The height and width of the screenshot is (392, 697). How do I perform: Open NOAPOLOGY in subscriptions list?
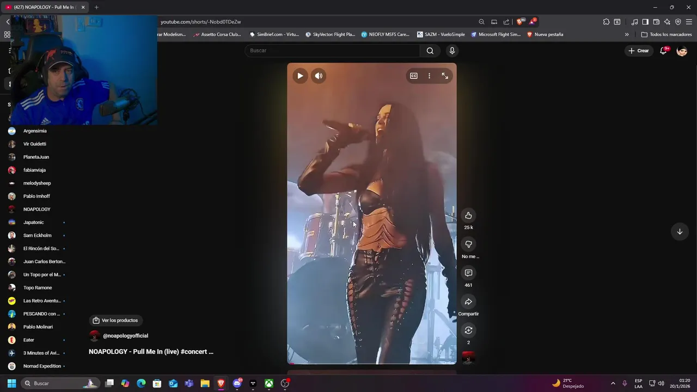coord(35,209)
